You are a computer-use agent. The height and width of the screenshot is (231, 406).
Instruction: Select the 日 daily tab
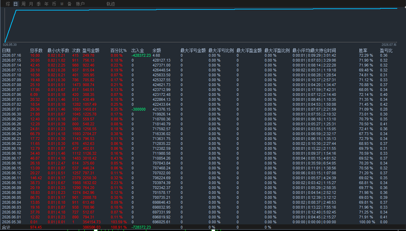pos(16,4)
